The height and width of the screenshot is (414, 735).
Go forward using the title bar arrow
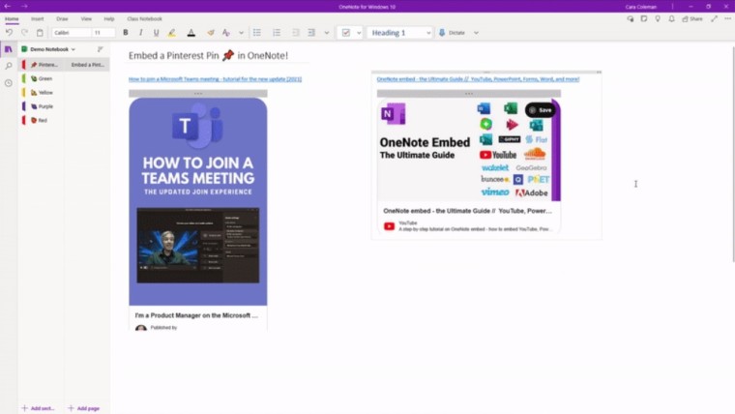point(24,6)
